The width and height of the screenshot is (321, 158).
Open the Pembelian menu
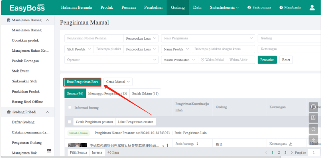click(153, 8)
